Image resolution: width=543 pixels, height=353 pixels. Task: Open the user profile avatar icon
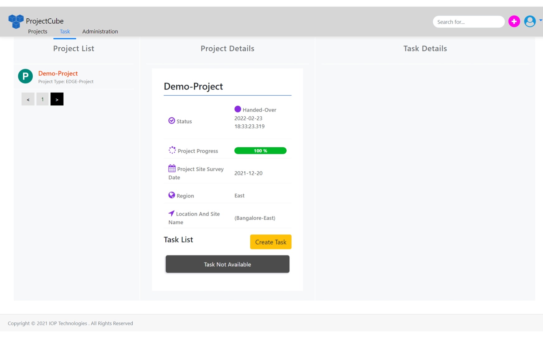click(530, 21)
